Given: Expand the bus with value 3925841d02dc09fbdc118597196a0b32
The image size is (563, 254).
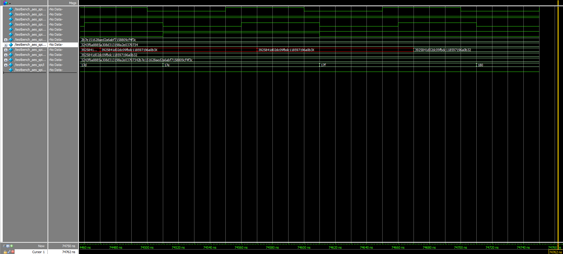Looking at the screenshot, I should point(6,55).
